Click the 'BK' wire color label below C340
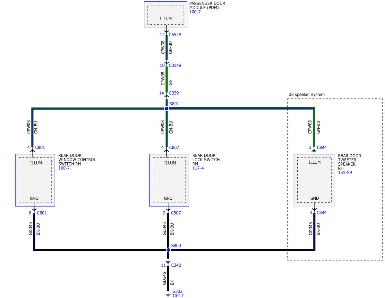 (172, 282)
